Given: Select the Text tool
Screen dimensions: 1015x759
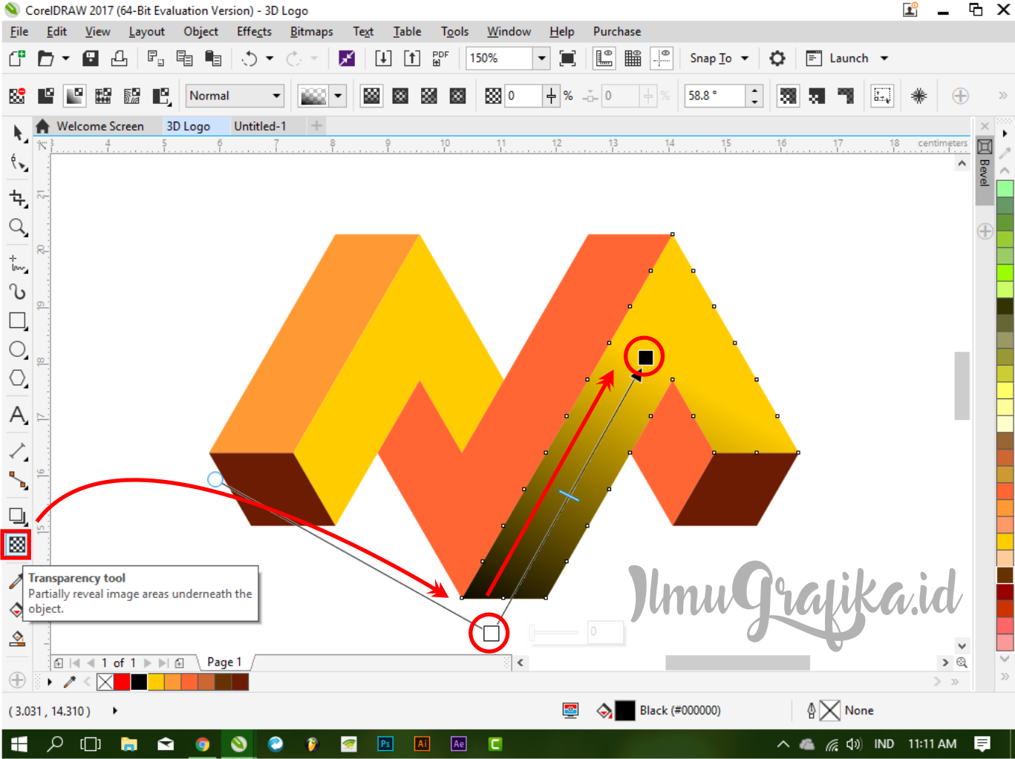Looking at the screenshot, I should tap(16, 415).
